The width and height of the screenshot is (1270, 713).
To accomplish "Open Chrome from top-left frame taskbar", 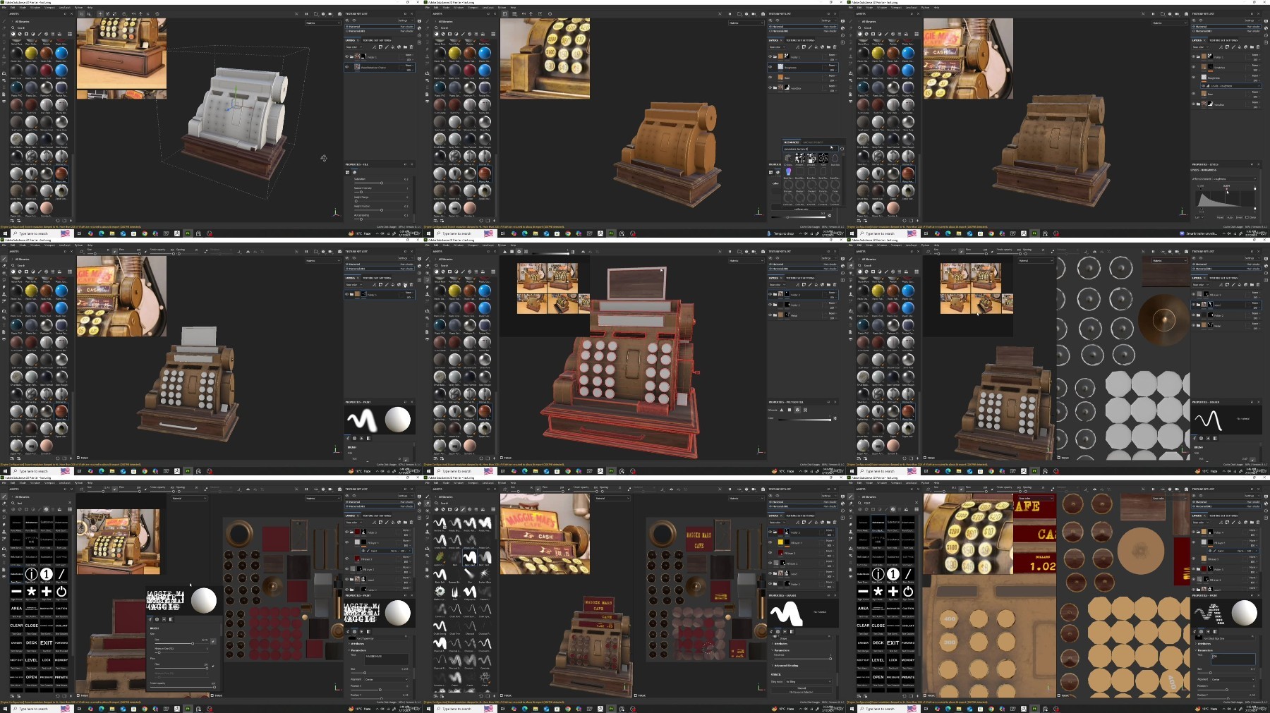I will click(145, 233).
